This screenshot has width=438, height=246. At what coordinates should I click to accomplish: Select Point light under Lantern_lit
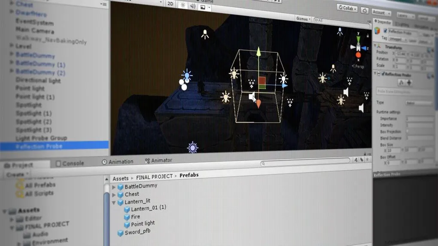coord(139,224)
